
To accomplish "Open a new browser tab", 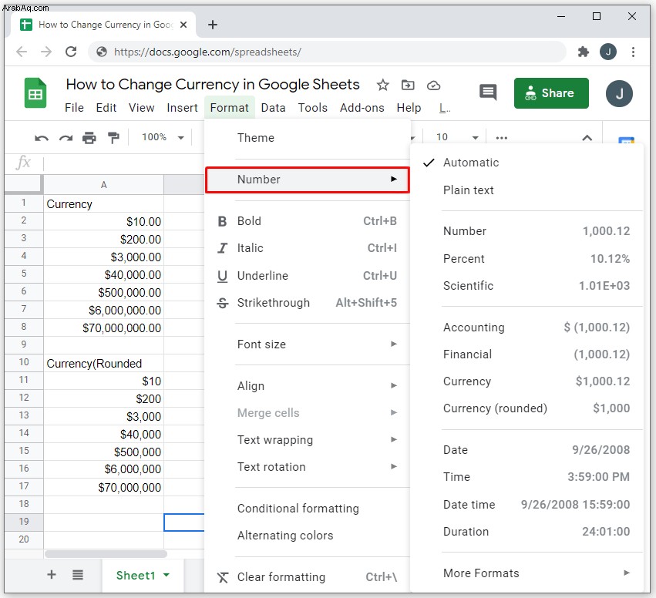I will tap(213, 25).
